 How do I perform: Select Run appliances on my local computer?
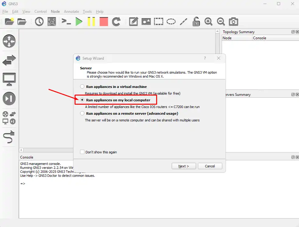click(82, 100)
